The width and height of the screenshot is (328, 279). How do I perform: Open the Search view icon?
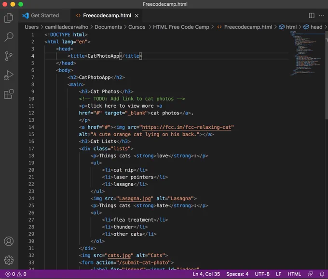[9, 37]
